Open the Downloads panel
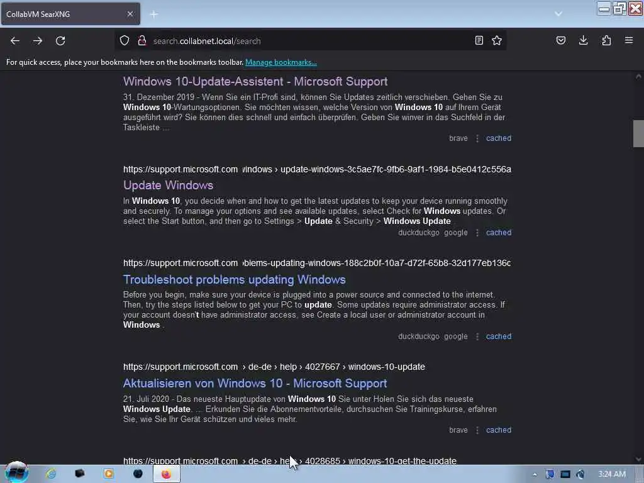This screenshot has width=644, height=483. (x=583, y=40)
